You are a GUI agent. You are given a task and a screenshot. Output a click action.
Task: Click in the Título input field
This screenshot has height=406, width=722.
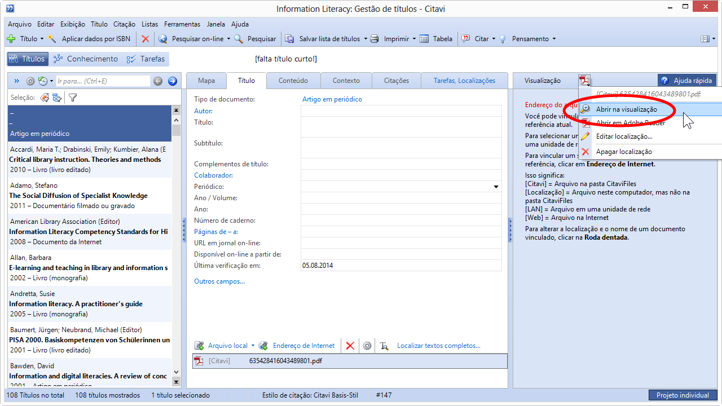coord(401,127)
